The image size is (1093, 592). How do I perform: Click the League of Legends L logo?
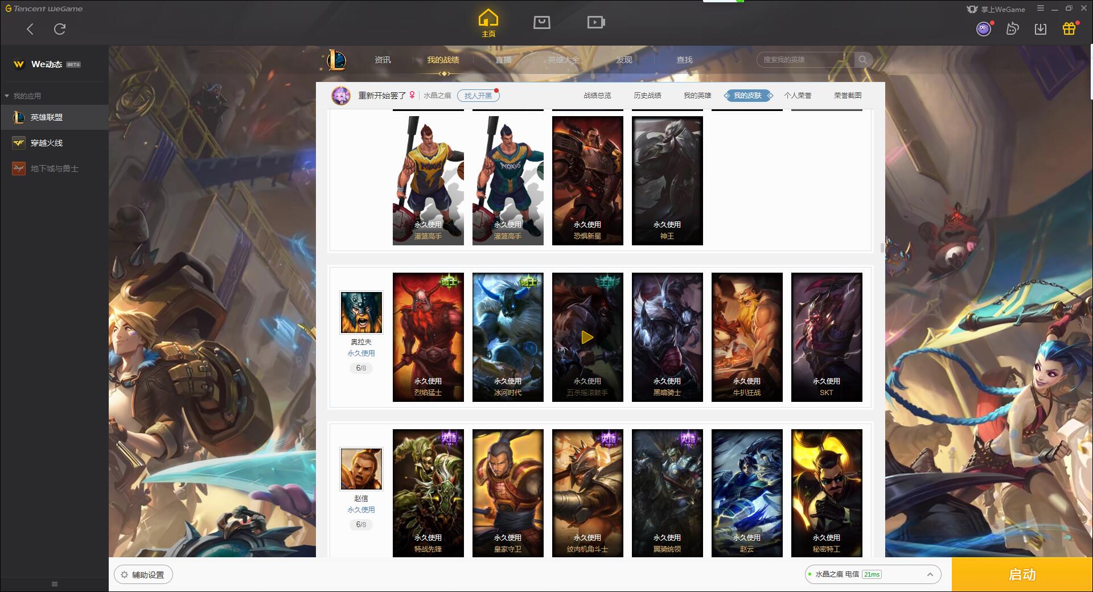coord(336,60)
